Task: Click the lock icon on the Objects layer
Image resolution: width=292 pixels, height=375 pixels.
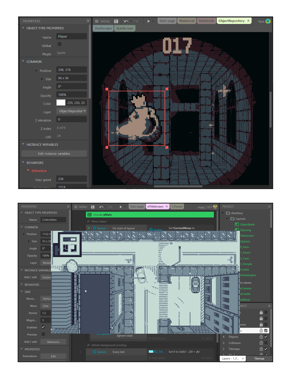Action: (x=261, y=337)
